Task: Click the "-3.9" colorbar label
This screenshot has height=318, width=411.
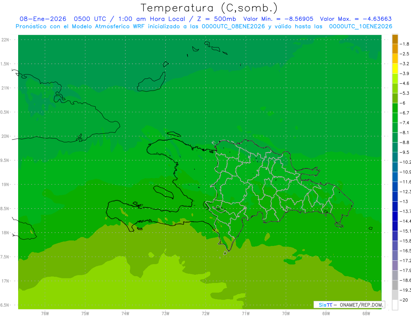Action: pos(404,73)
